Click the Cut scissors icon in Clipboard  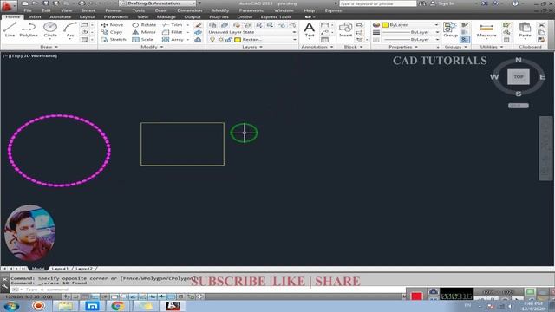pyautogui.click(x=541, y=25)
